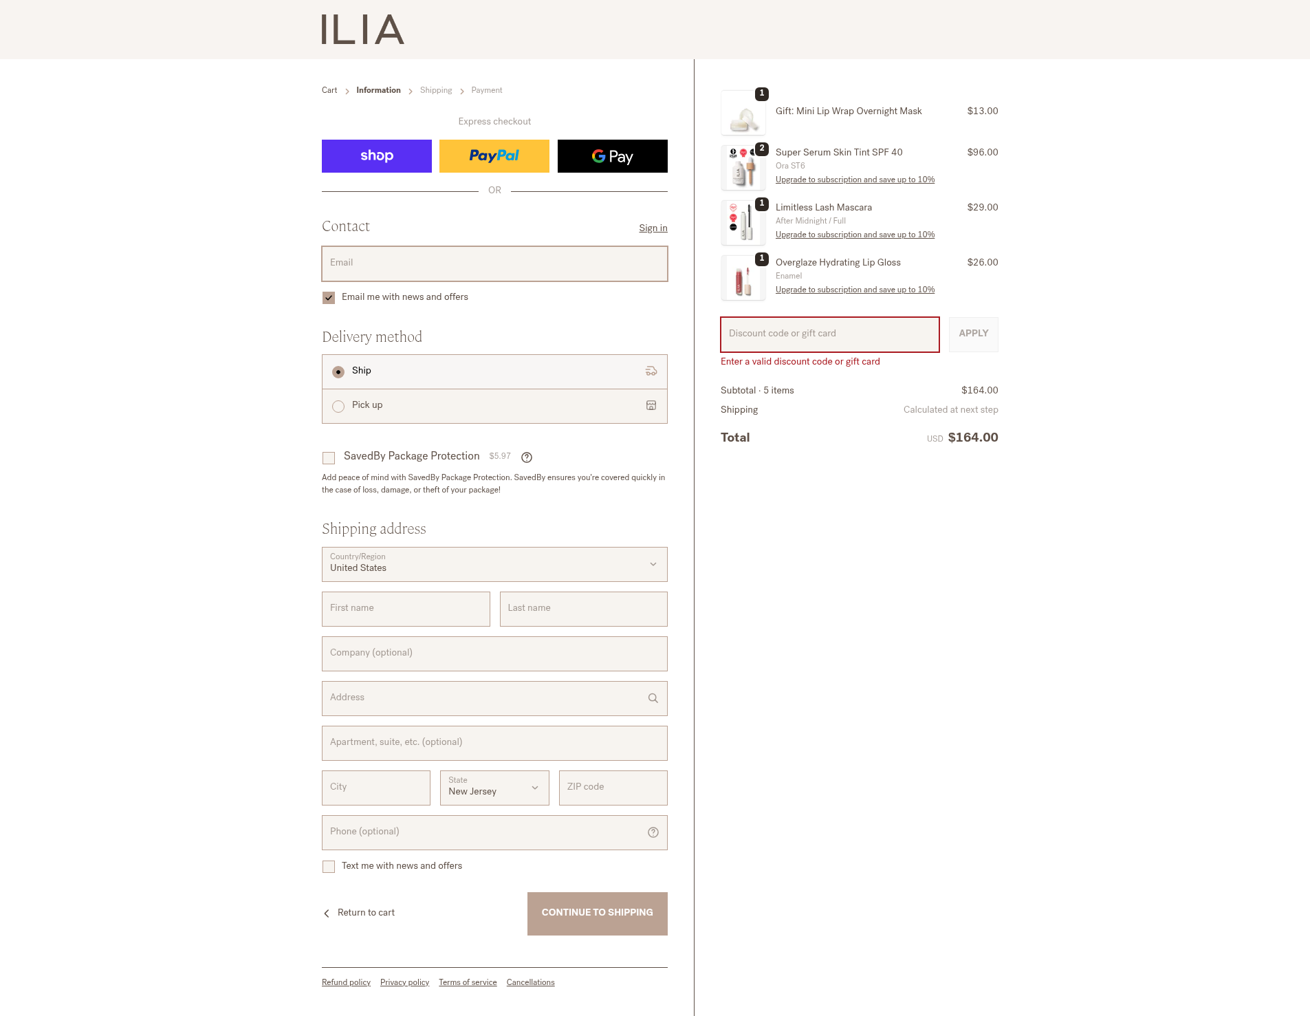Click Continue to Shipping button

tap(597, 914)
